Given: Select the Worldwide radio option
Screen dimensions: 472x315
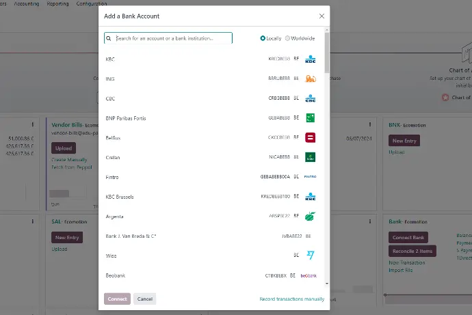Looking at the screenshot, I should click(x=287, y=38).
